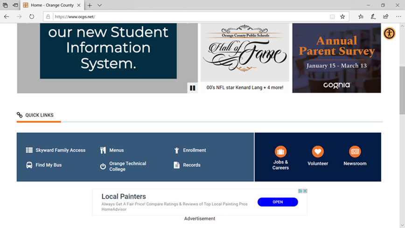Open tabs you've set aside icon
The image size is (405, 228).
pyautogui.click(x=5, y=5)
